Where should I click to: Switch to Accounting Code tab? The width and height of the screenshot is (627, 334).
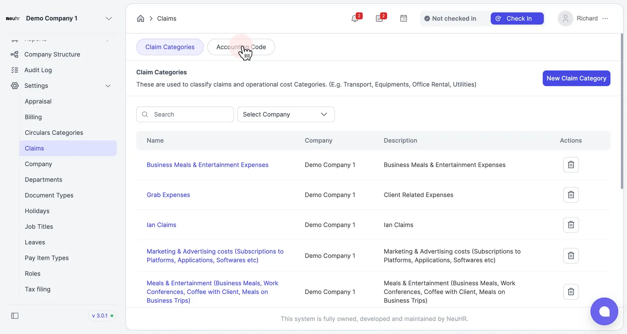[241, 47]
